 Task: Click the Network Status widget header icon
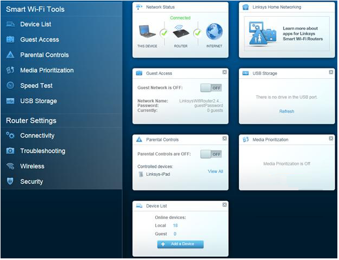(x=139, y=7)
